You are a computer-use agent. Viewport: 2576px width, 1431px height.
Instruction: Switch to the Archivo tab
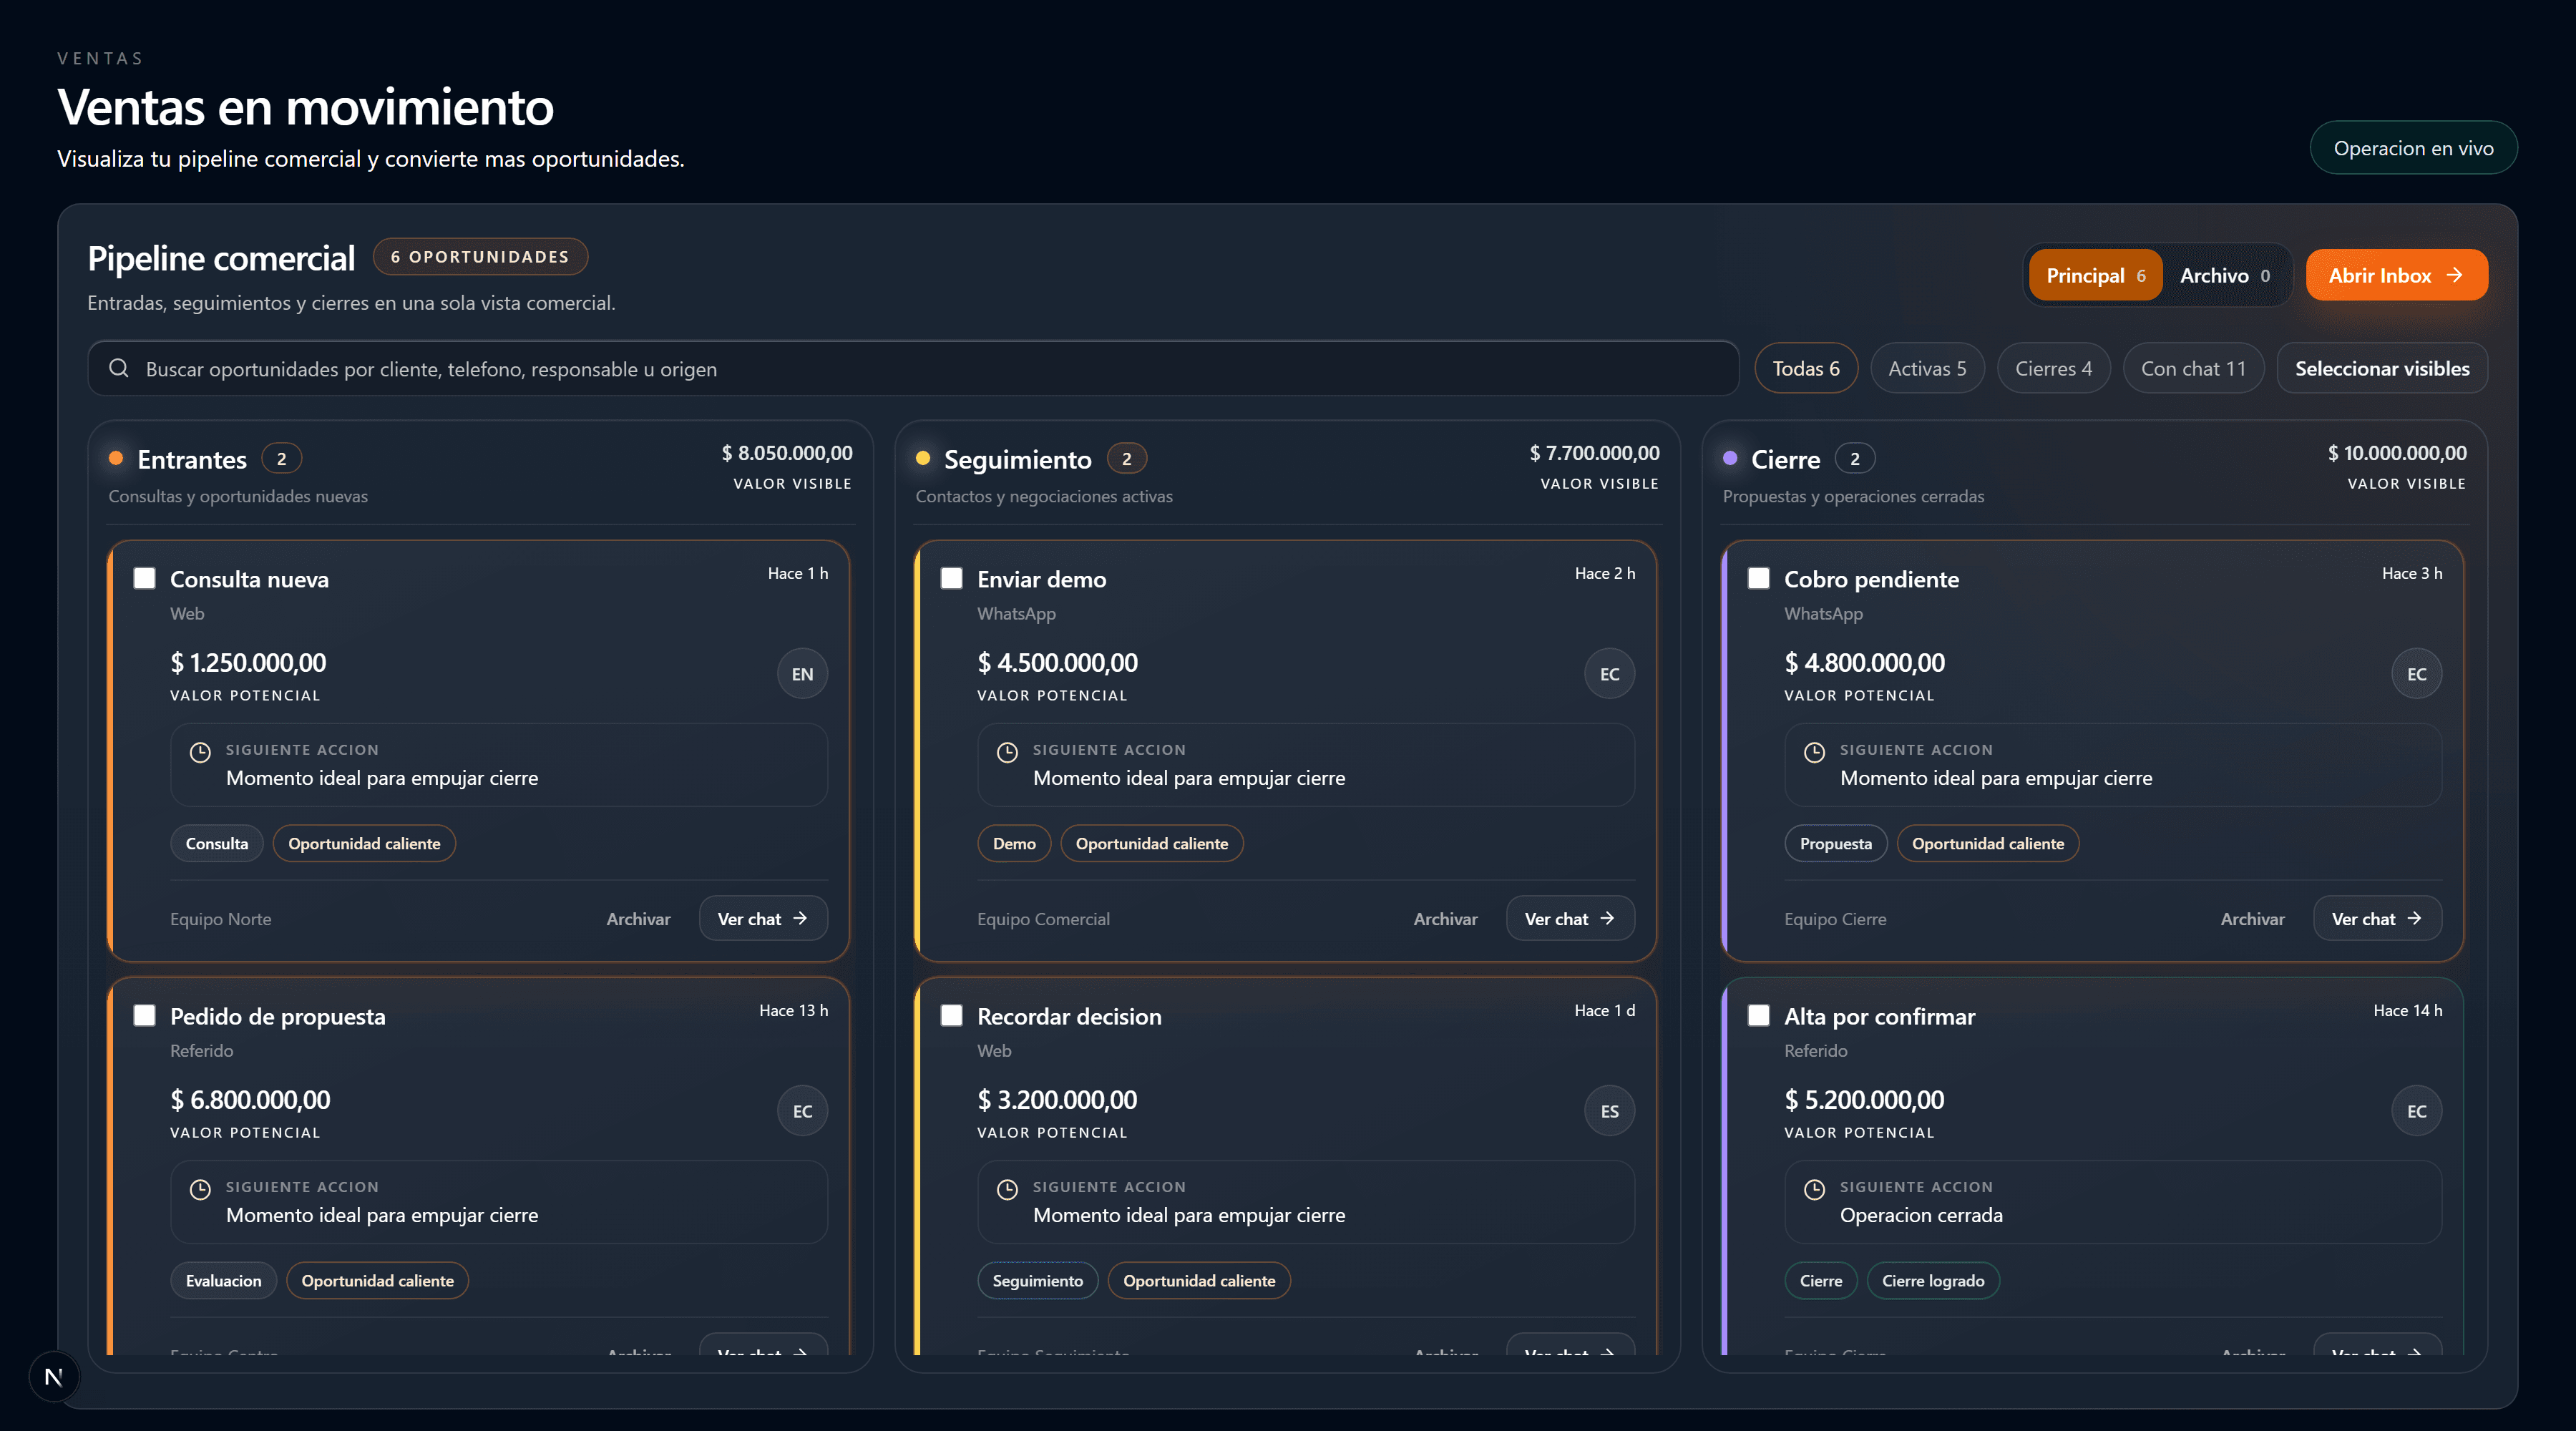(2225, 275)
